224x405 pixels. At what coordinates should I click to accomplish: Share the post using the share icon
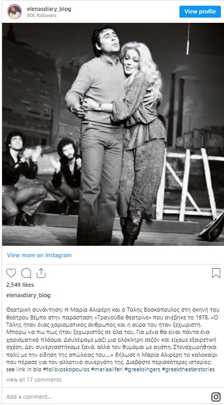point(41,273)
